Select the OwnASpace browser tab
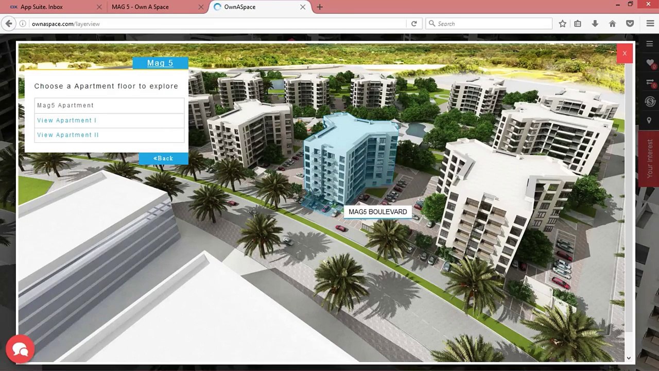Image resolution: width=659 pixels, height=371 pixels. coord(260,7)
